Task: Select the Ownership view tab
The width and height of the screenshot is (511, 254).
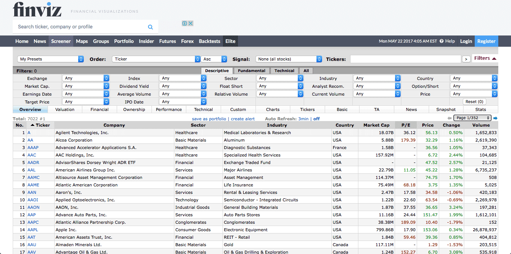Action: (x=134, y=109)
